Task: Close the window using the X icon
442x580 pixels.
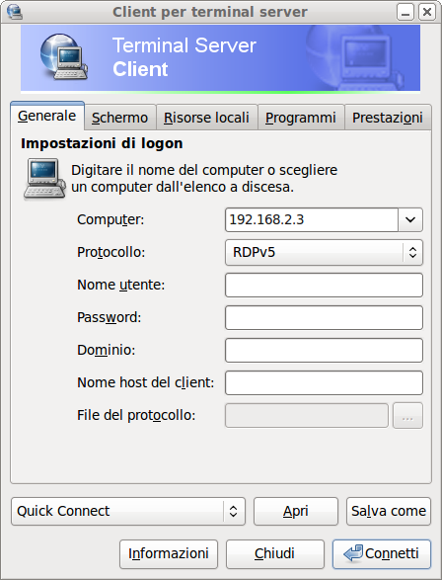Action: point(427,12)
